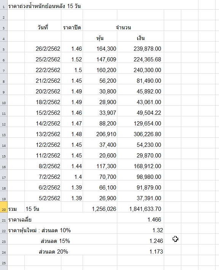Select the title cell in row 1
The height and width of the screenshot is (270, 219).
(45, 6)
